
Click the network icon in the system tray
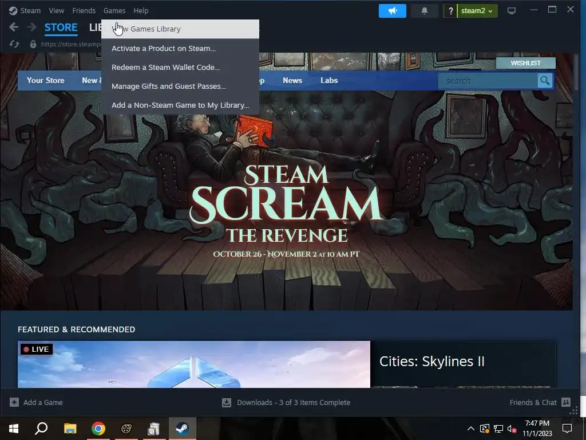click(498, 429)
